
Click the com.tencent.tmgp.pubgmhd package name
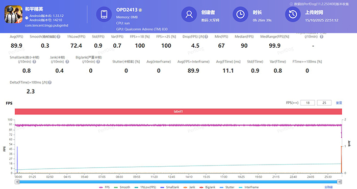(x=46, y=25)
